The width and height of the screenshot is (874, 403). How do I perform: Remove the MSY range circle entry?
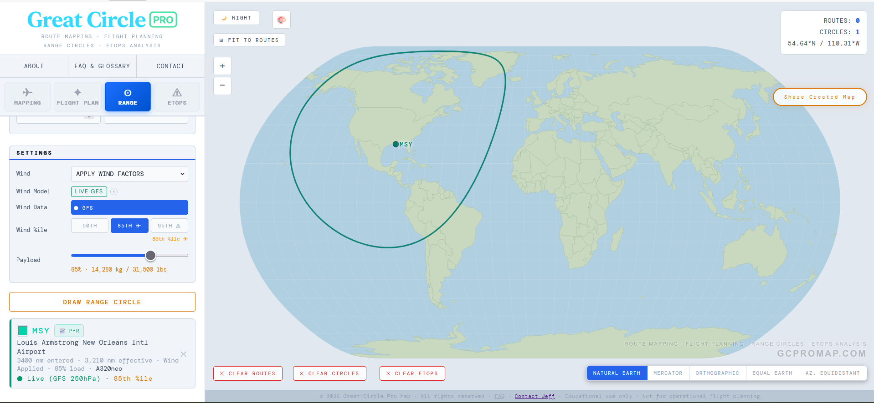[x=183, y=354]
